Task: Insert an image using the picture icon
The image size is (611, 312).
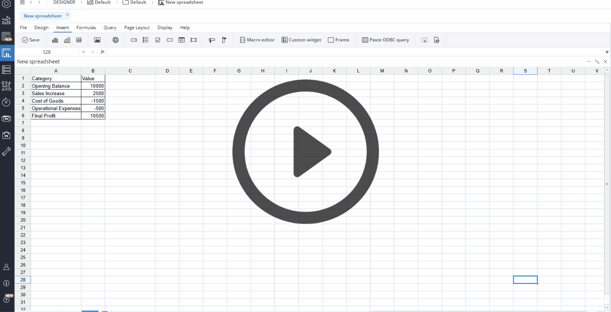Action: (97, 39)
